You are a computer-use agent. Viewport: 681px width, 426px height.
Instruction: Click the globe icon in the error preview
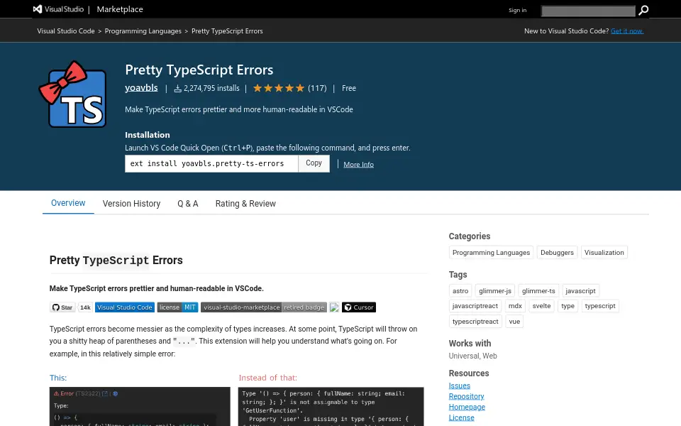coord(115,393)
